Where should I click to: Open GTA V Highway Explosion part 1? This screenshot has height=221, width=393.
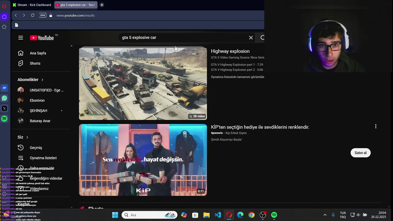click(237, 65)
